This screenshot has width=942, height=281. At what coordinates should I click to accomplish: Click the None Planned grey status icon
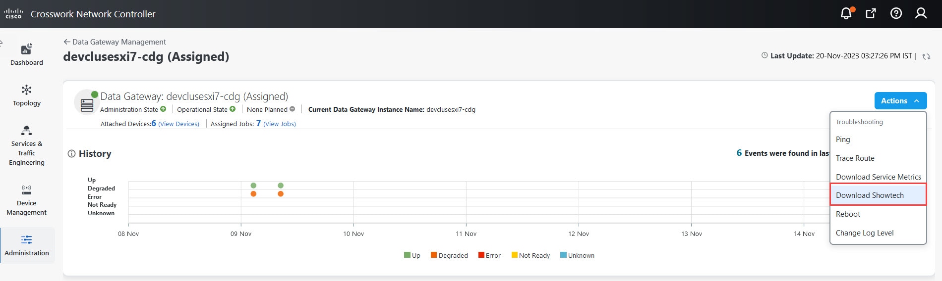pyautogui.click(x=293, y=109)
